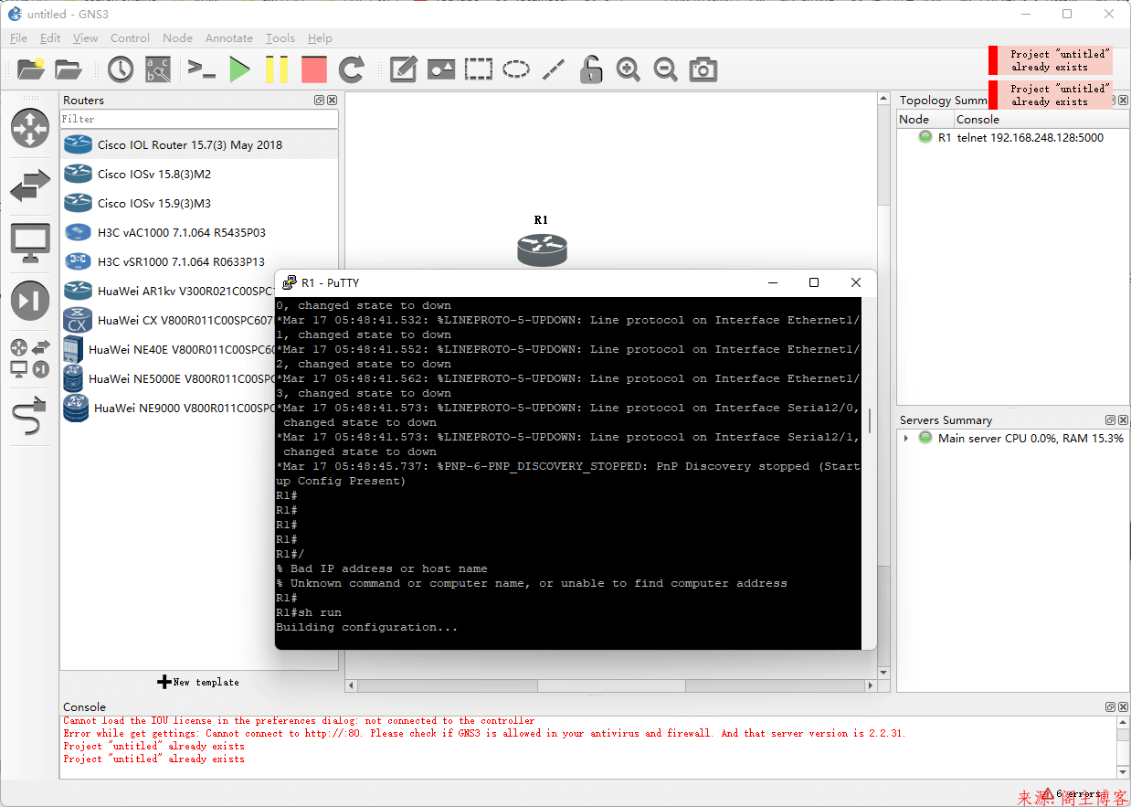Create a new blank project from toolbar
This screenshot has width=1131, height=807.
[30, 69]
